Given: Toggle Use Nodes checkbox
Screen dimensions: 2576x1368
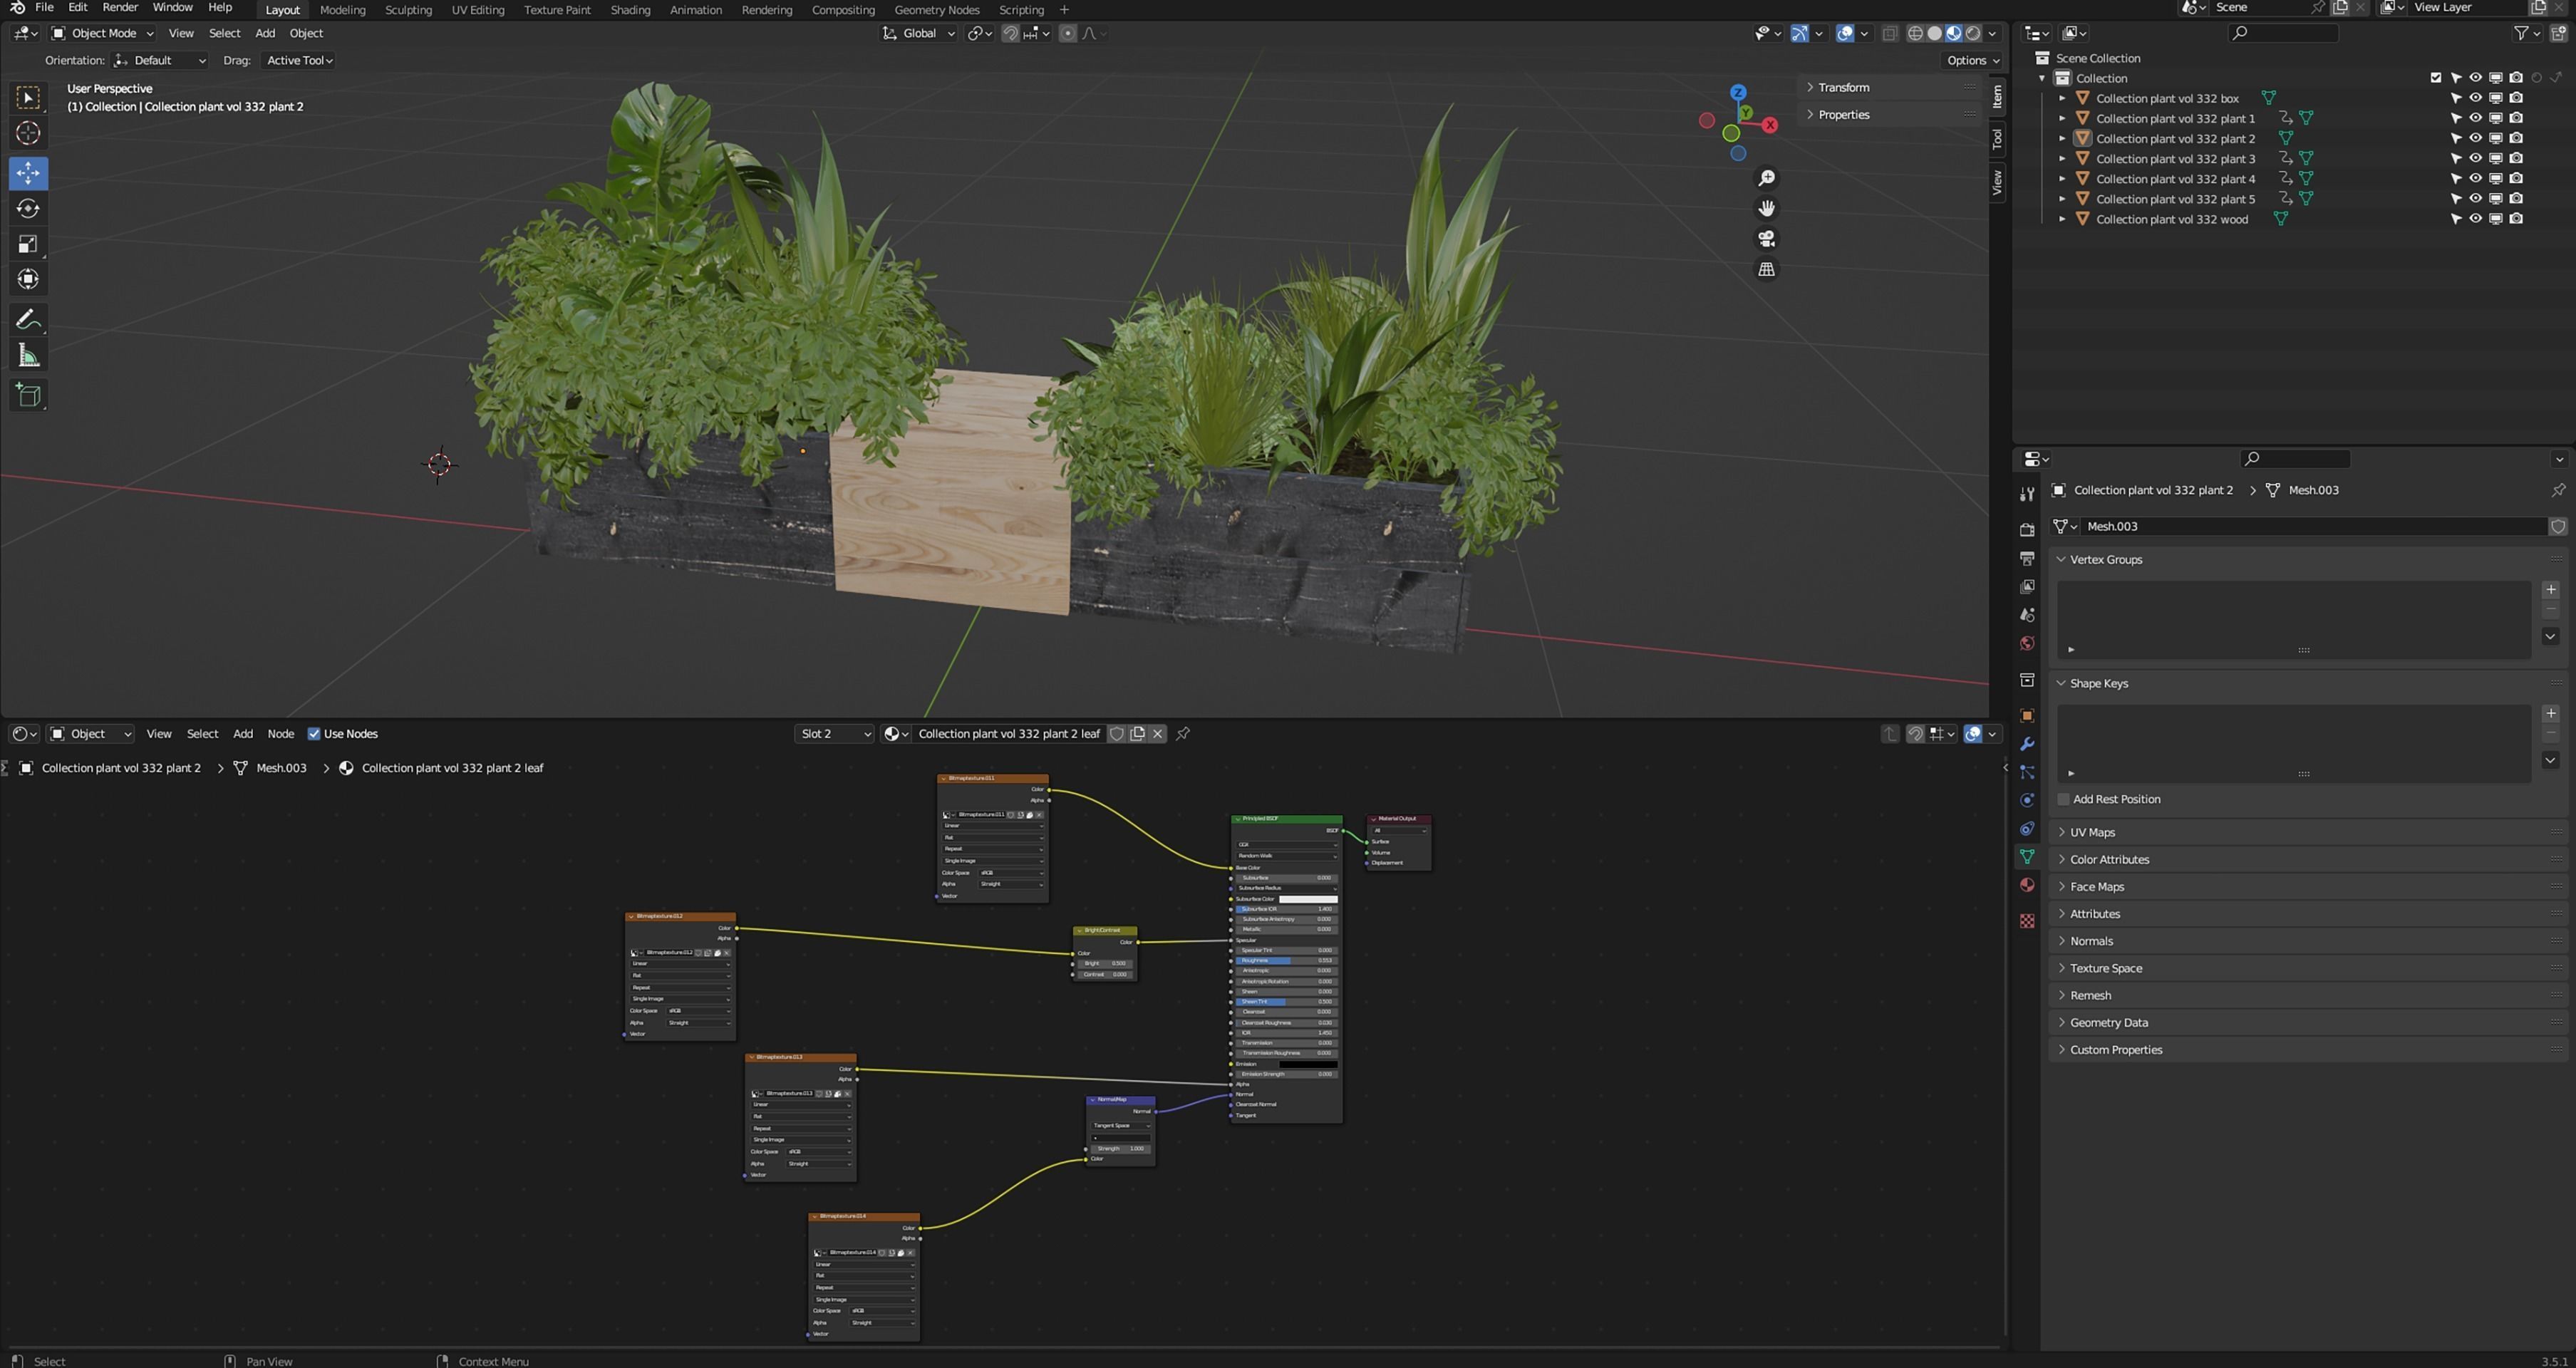Looking at the screenshot, I should (x=314, y=734).
